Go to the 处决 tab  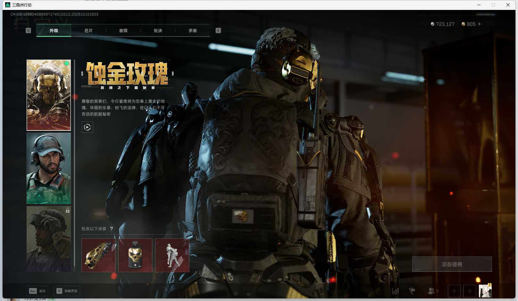point(158,30)
